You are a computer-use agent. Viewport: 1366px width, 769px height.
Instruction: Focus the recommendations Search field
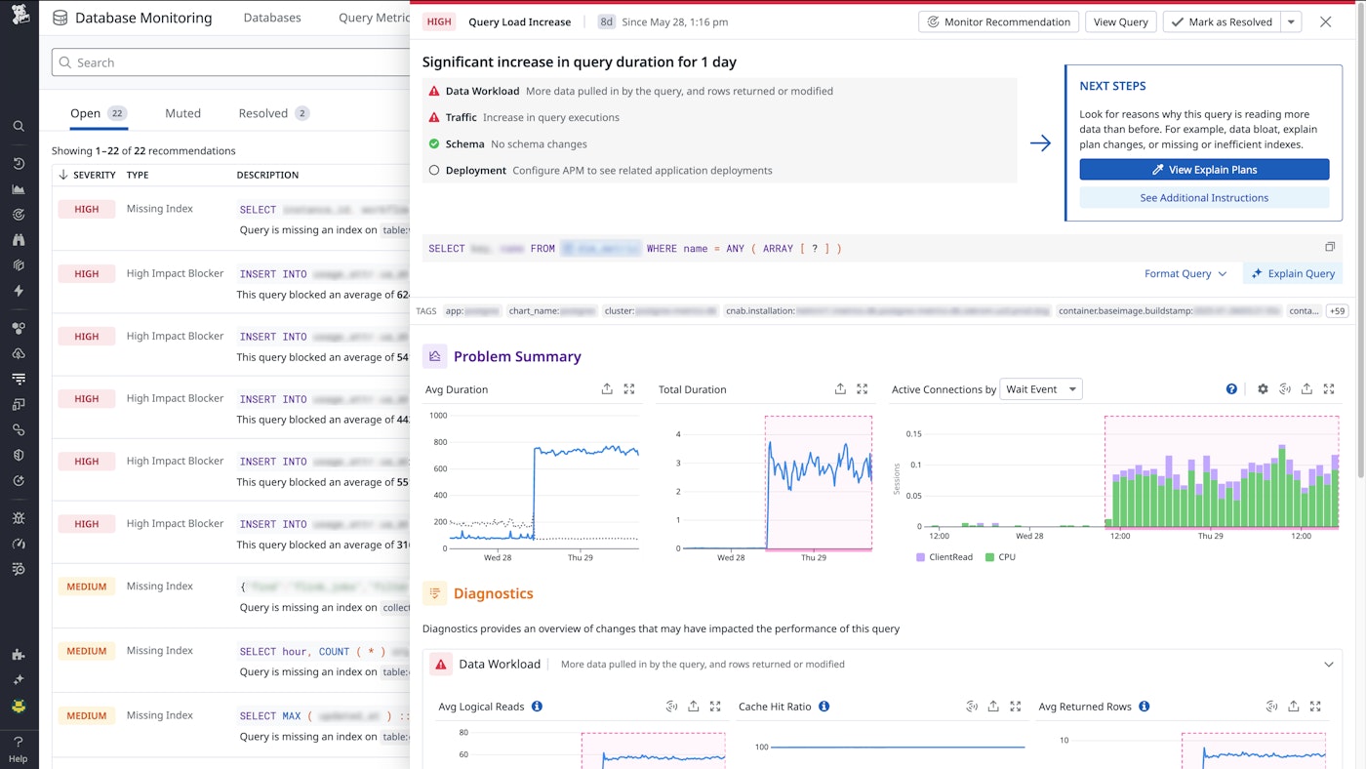point(230,62)
